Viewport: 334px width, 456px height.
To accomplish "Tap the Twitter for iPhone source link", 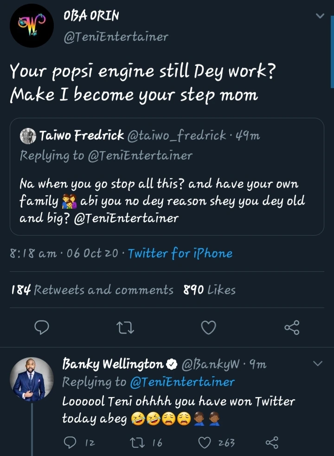I will click(180, 253).
